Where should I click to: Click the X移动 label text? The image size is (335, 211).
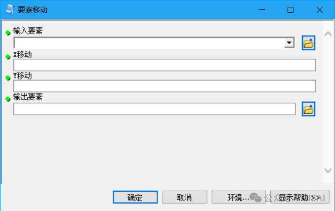point(23,55)
